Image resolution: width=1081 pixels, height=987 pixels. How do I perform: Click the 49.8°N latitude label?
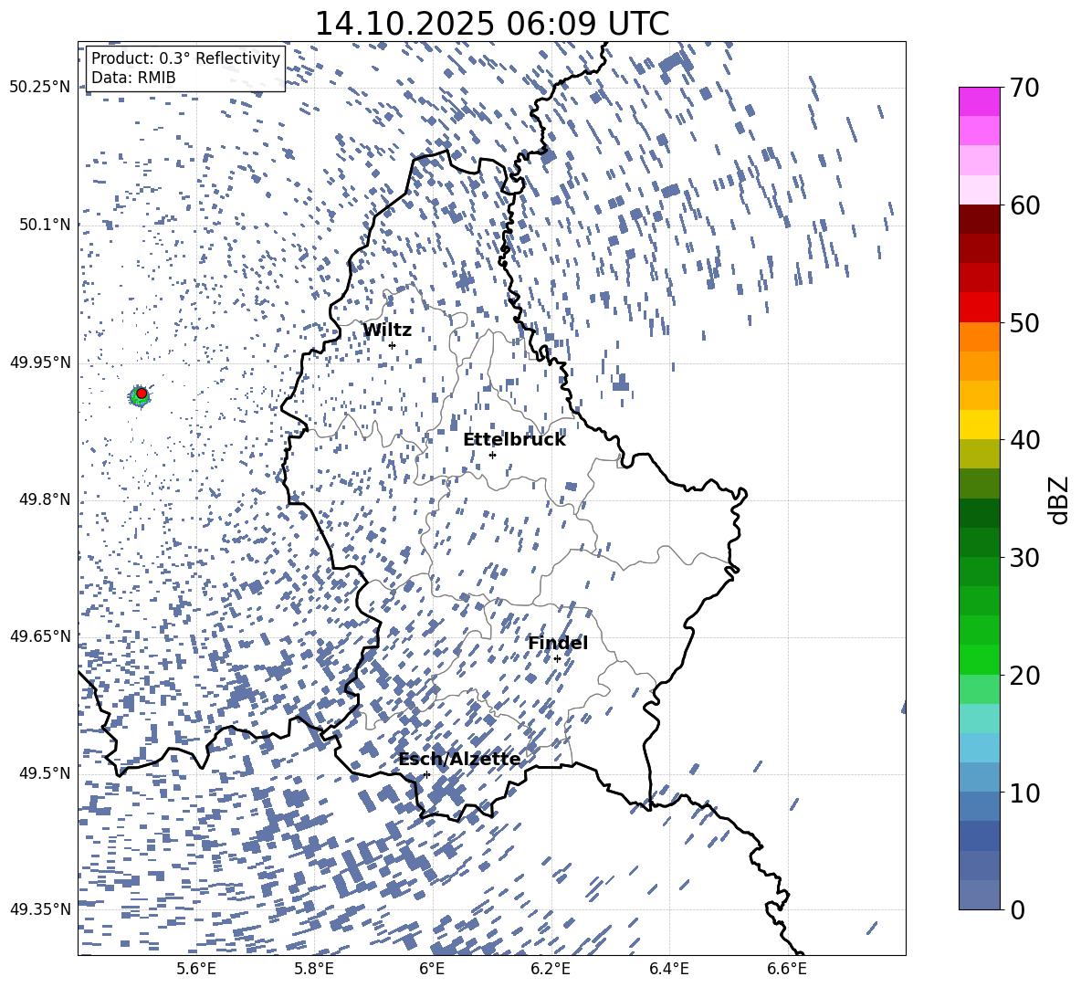pyautogui.click(x=44, y=499)
